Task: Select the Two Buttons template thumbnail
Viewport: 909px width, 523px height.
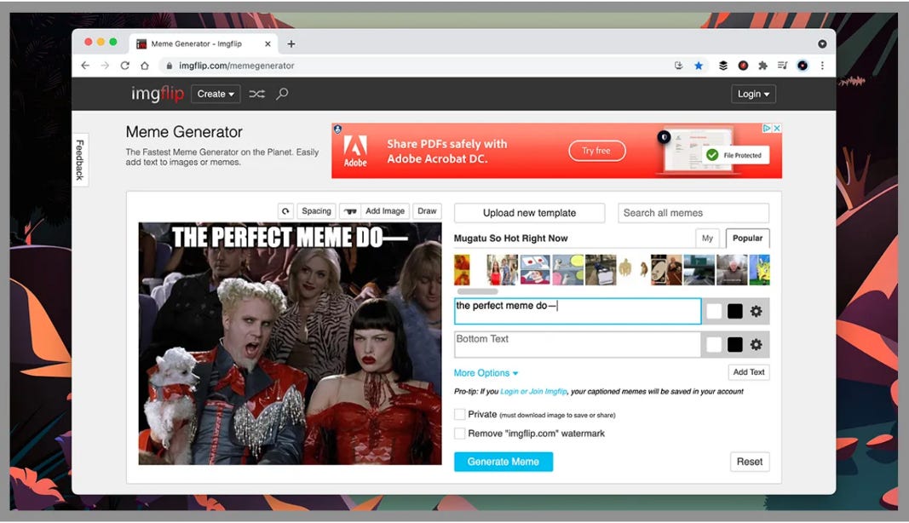Action: [535, 270]
